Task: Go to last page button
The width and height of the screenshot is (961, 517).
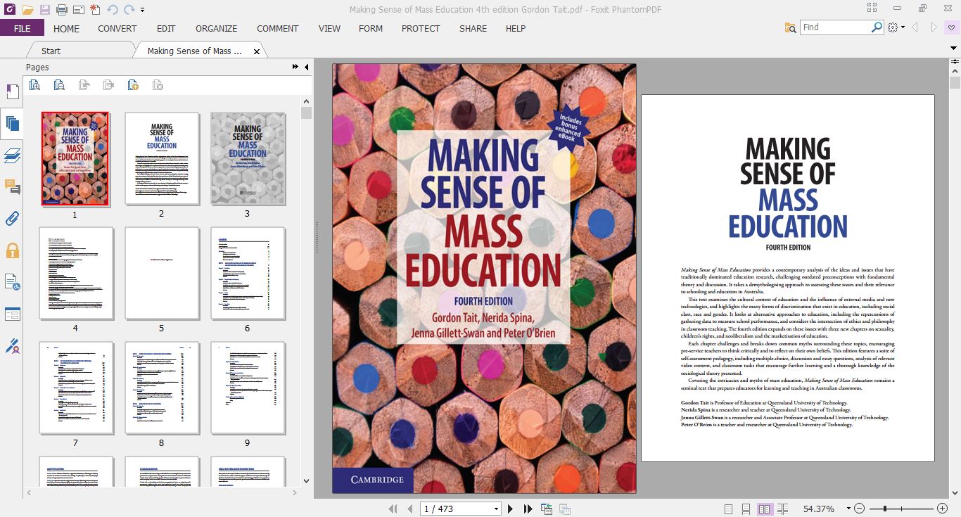Action: [x=528, y=509]
